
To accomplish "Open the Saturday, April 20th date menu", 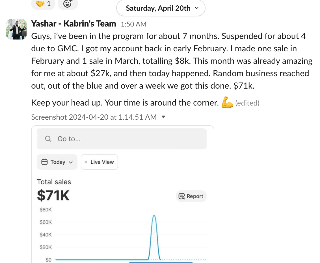I will point(160,8).
